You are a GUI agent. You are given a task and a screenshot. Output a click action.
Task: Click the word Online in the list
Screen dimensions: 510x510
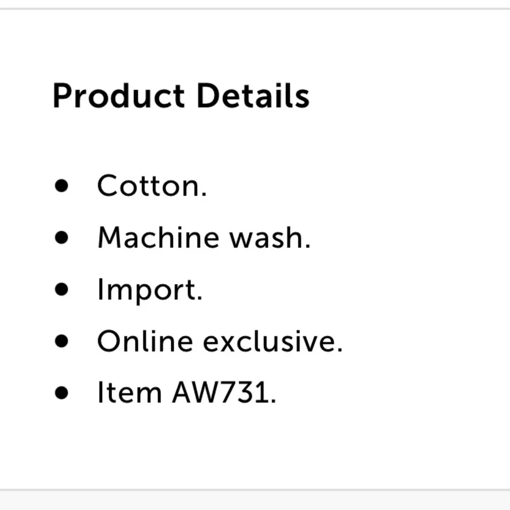tap(145, 341)
